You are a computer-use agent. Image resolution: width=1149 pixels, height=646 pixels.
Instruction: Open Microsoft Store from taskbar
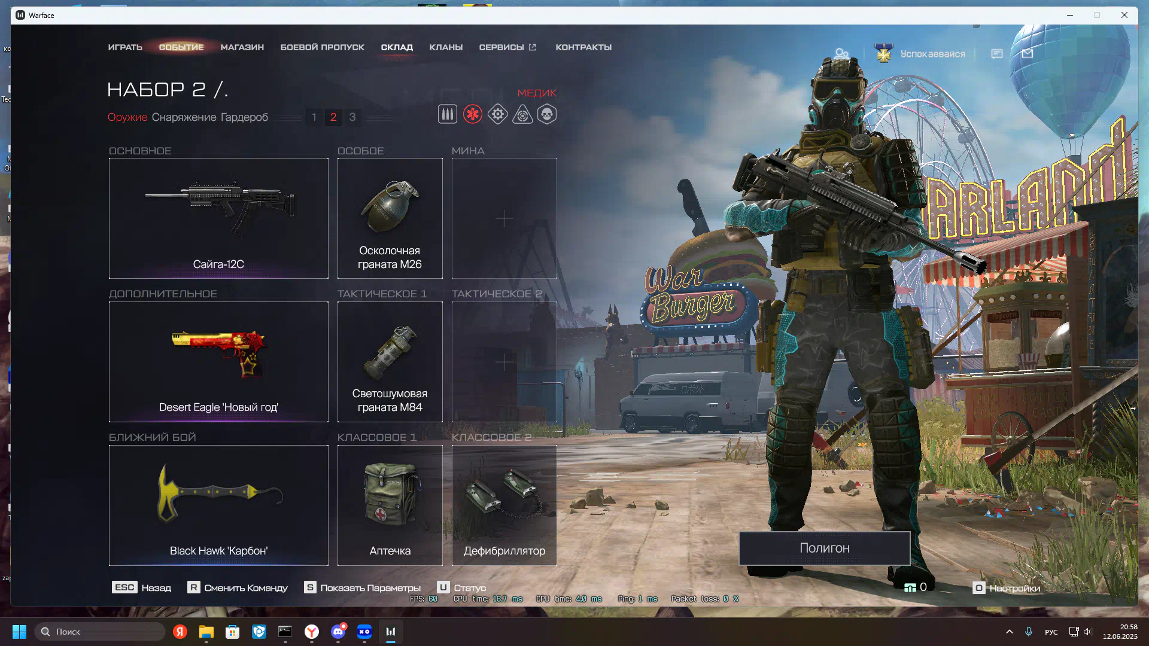coord(233,632)
